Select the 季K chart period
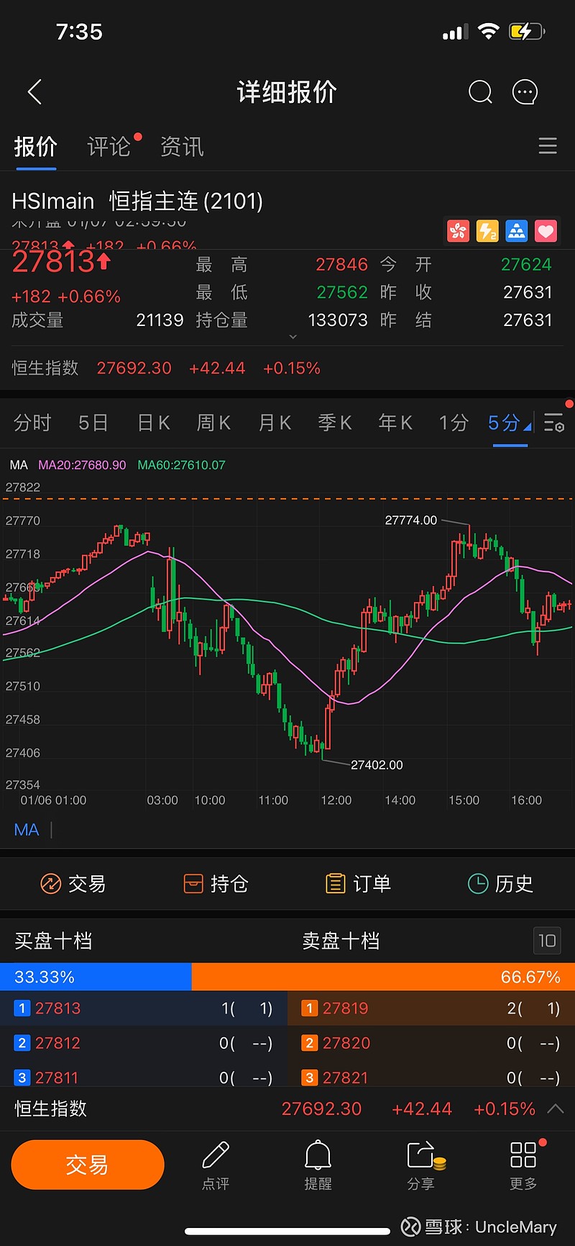 (335, 423)
